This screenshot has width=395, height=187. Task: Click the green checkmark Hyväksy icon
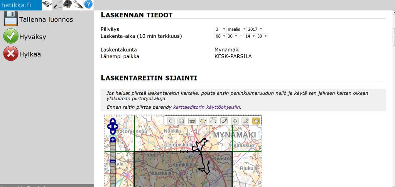(x=11, y=36)
